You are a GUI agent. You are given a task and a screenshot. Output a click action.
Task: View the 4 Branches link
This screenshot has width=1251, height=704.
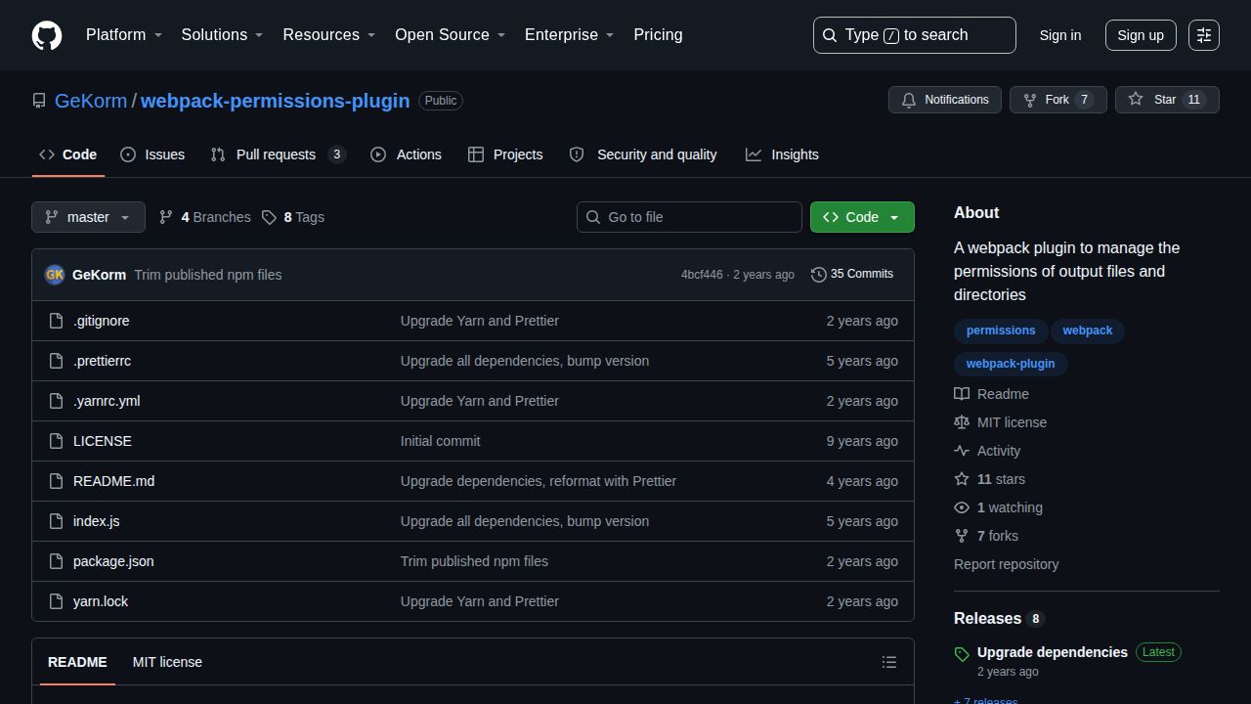tap(205, 217)
